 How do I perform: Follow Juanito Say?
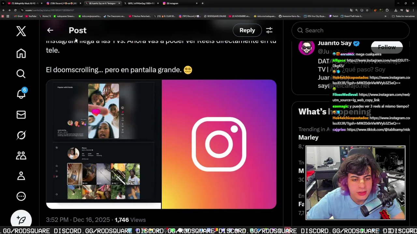pos(387,47)
